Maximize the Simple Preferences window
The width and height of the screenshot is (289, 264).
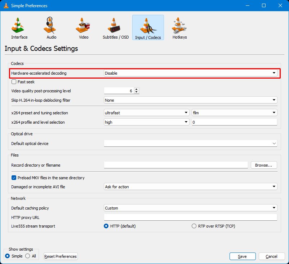[264, 5]
